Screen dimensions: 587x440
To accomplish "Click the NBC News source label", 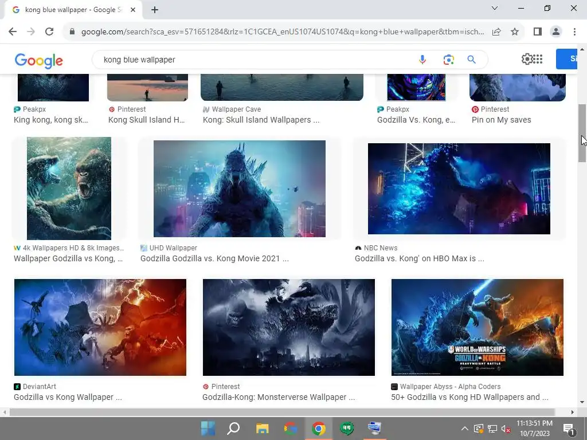I will (x=381, y=247).
